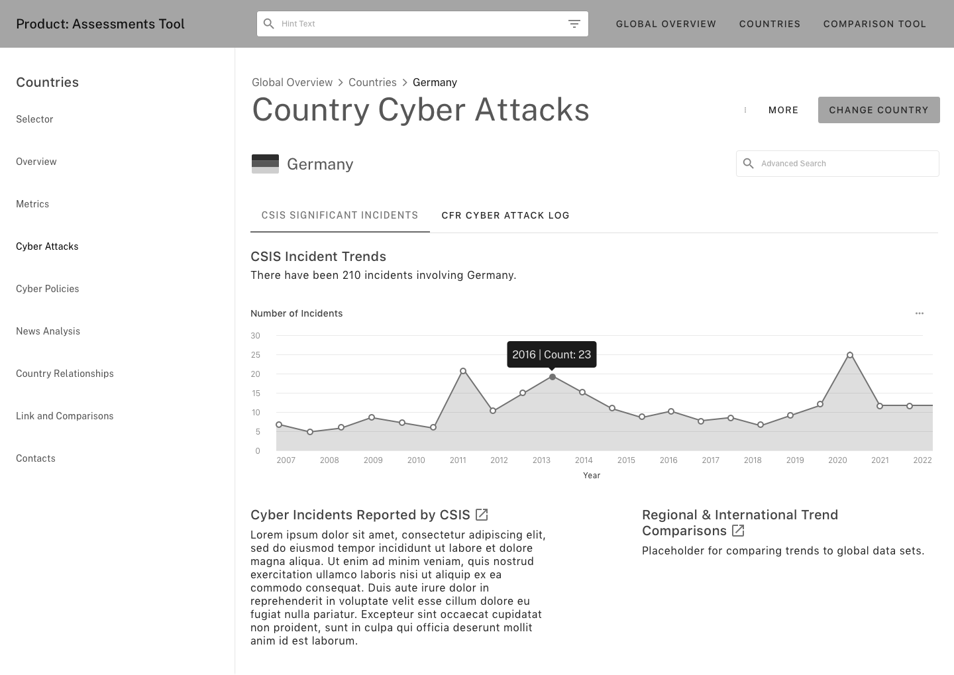Open the filter icon beside the search bar

pyautogui.click(x=574, y=23)
